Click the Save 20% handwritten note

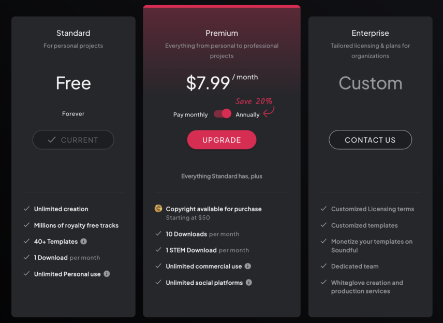(254, 101)
